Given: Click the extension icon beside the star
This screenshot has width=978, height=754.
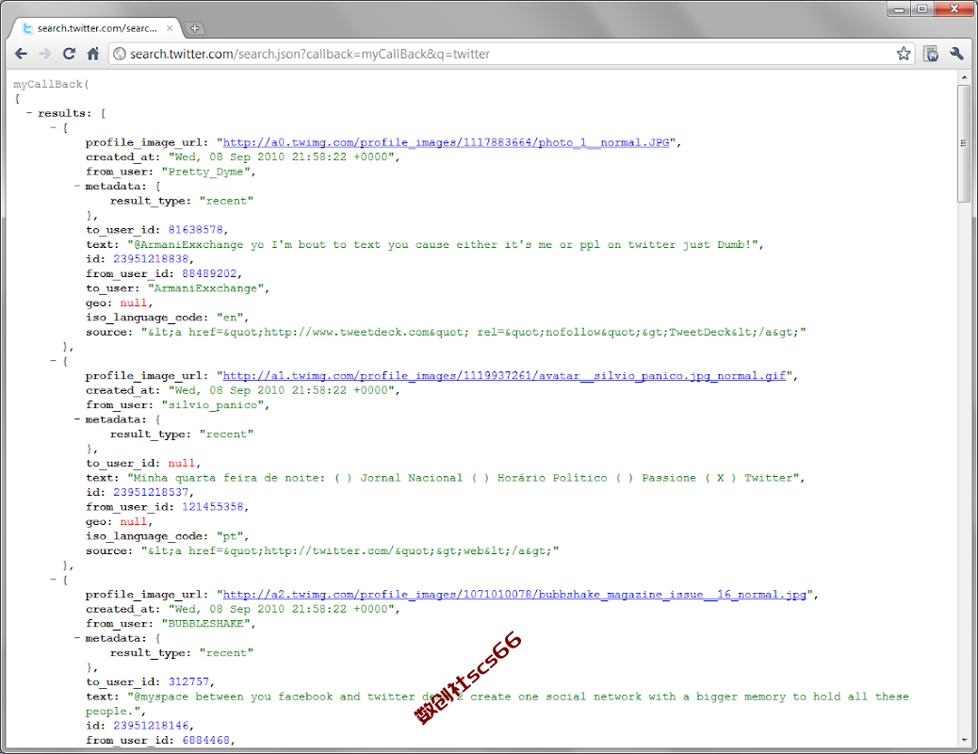Looking at the screenshot, I should pos(931,54).
